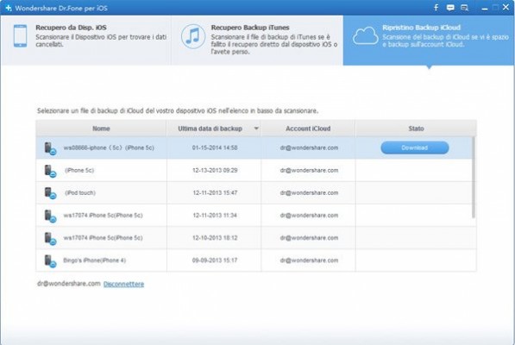Click the date 12-13-2013 09:29
515x345 pixels.
coord(215,171)
